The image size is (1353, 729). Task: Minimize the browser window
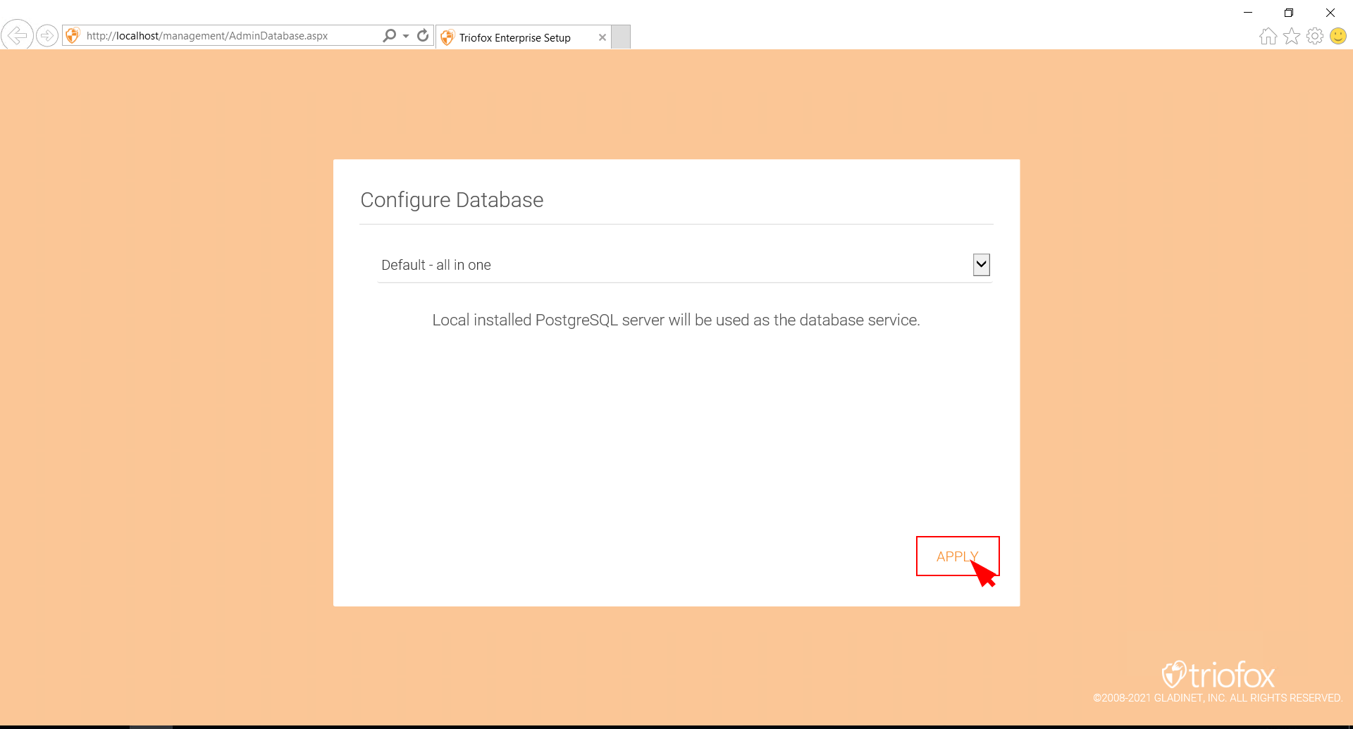point(1248,13)
